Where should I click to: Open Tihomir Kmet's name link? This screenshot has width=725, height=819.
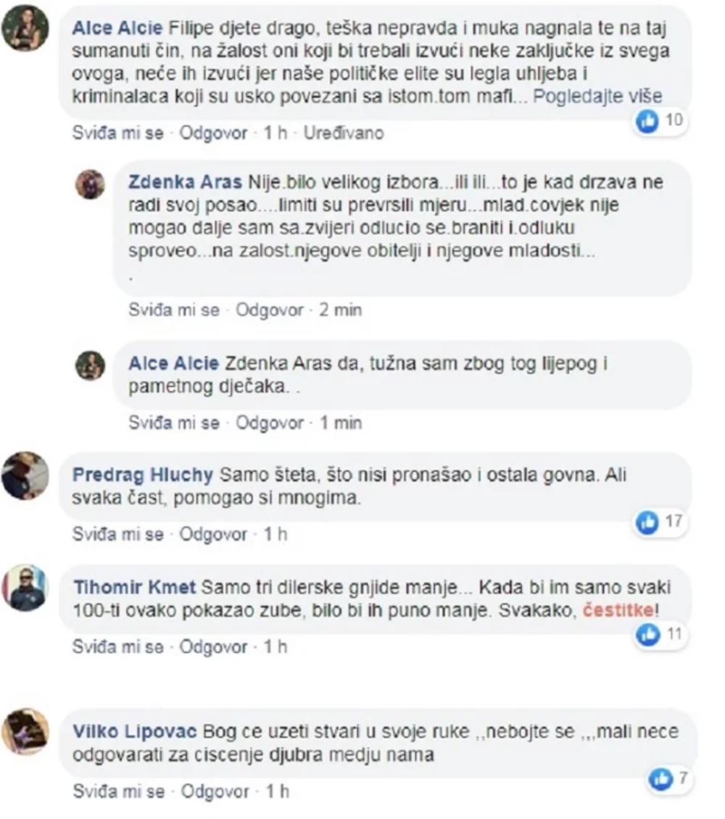coord(134,588)
